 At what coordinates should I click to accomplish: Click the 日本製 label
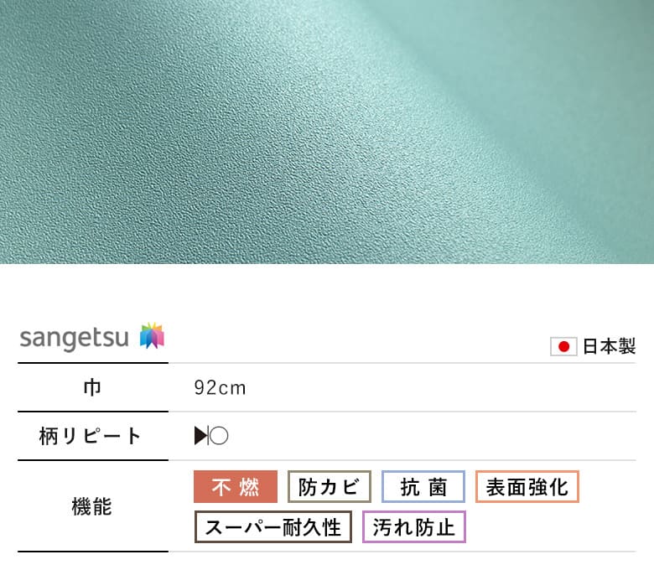pos(609,346)
